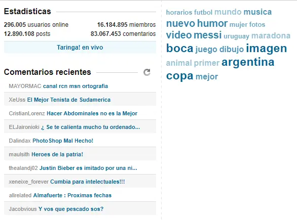Select the 'argentina' tag
Image resolution: width=297 pixels, height=220 pixels.
click(x=248, y=62)
